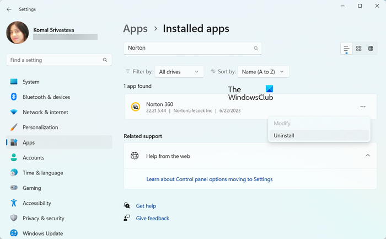Open the Sort by Name dropdown
The height and width of the screenshot is (239, 386).
point(263,72)
